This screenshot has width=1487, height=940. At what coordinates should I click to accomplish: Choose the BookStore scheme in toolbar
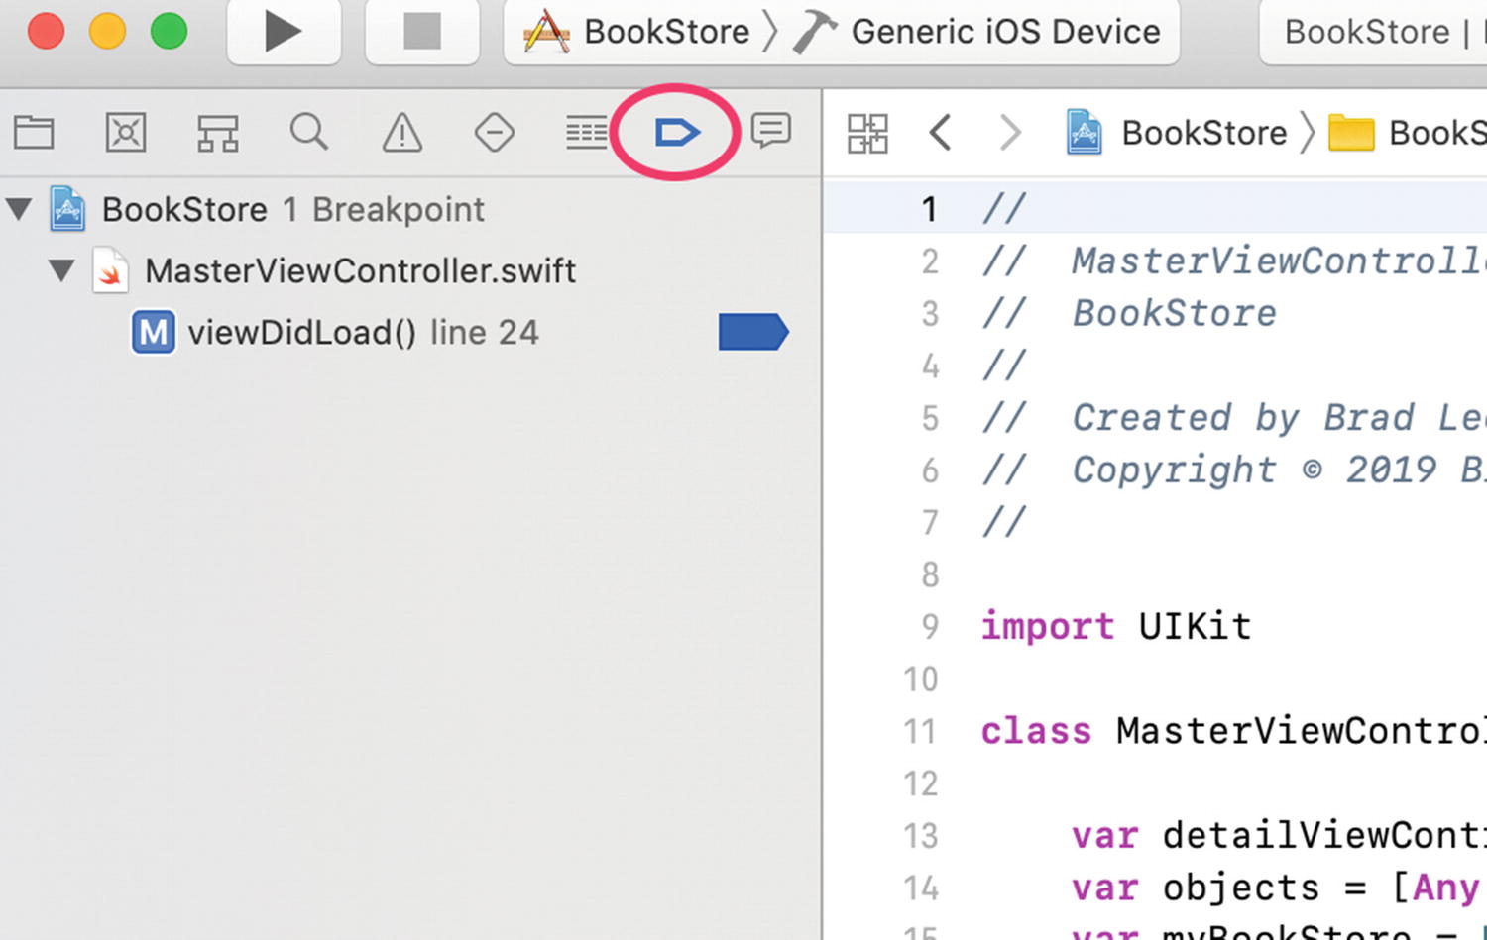click(x=636, y=32)
